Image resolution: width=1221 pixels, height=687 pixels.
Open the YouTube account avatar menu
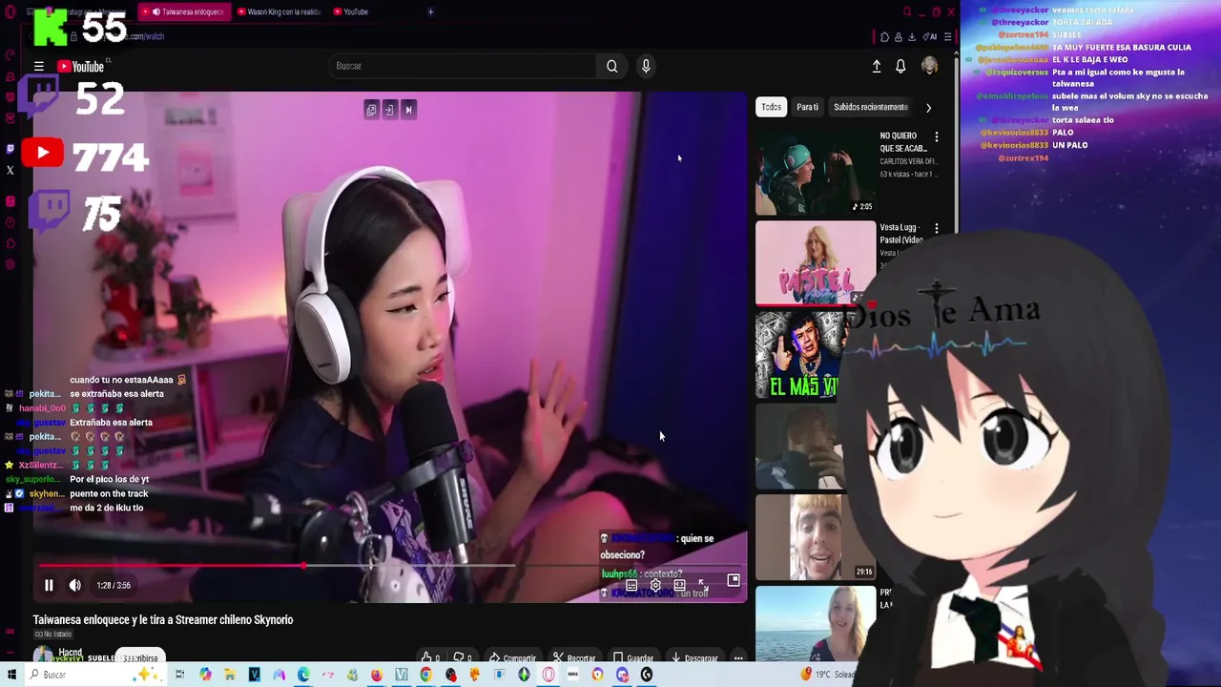929,66
